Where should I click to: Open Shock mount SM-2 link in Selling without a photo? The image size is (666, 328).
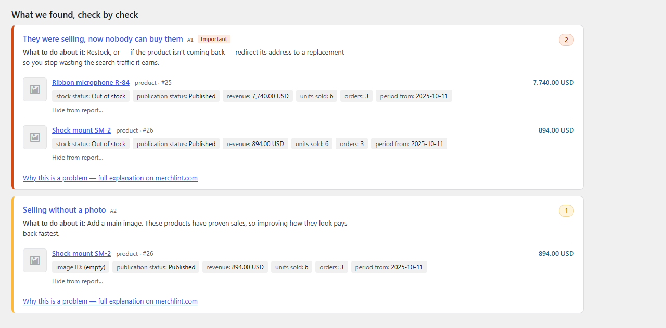[81, 253]
